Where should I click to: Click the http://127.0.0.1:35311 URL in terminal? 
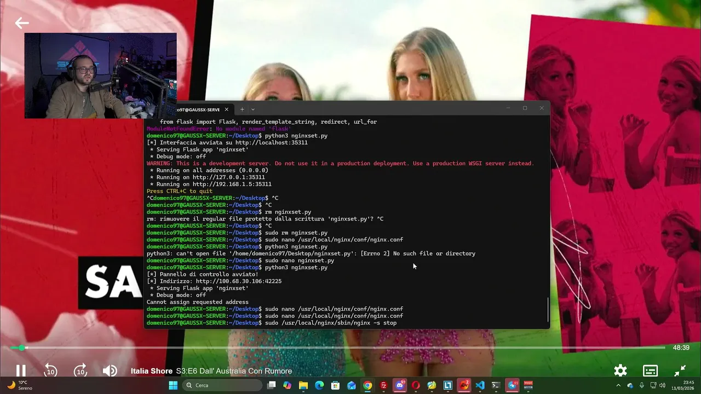[x=229, y=177]
